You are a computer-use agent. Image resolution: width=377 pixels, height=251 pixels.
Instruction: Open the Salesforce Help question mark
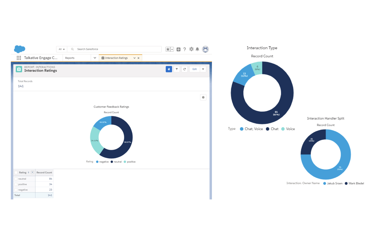(184, 49)
